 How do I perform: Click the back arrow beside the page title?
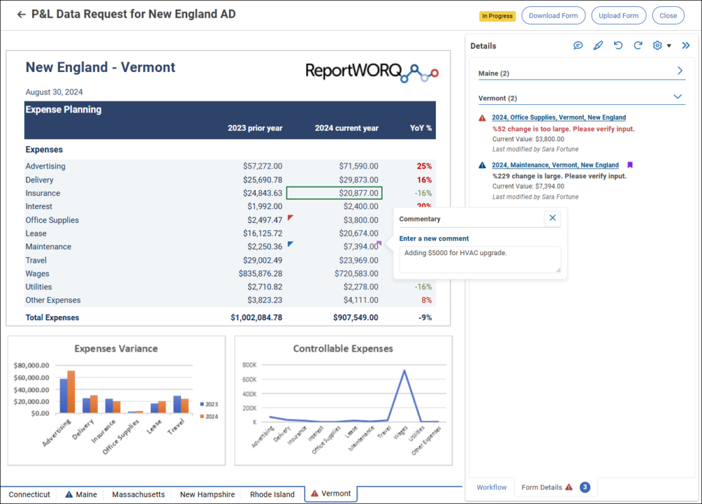21,14
